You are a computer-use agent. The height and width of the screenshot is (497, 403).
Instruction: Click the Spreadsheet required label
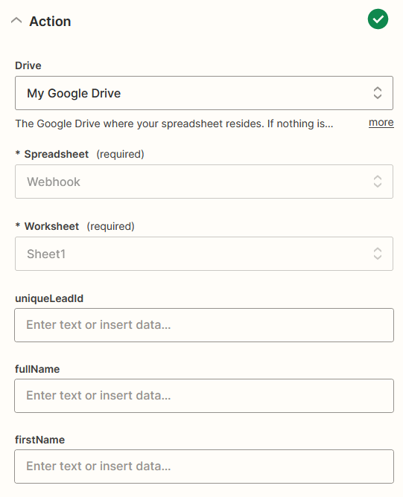80,154
